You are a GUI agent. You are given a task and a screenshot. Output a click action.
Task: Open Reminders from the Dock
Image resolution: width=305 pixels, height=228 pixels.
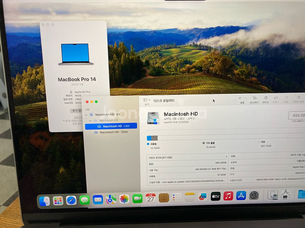click(x=177, y=197)
